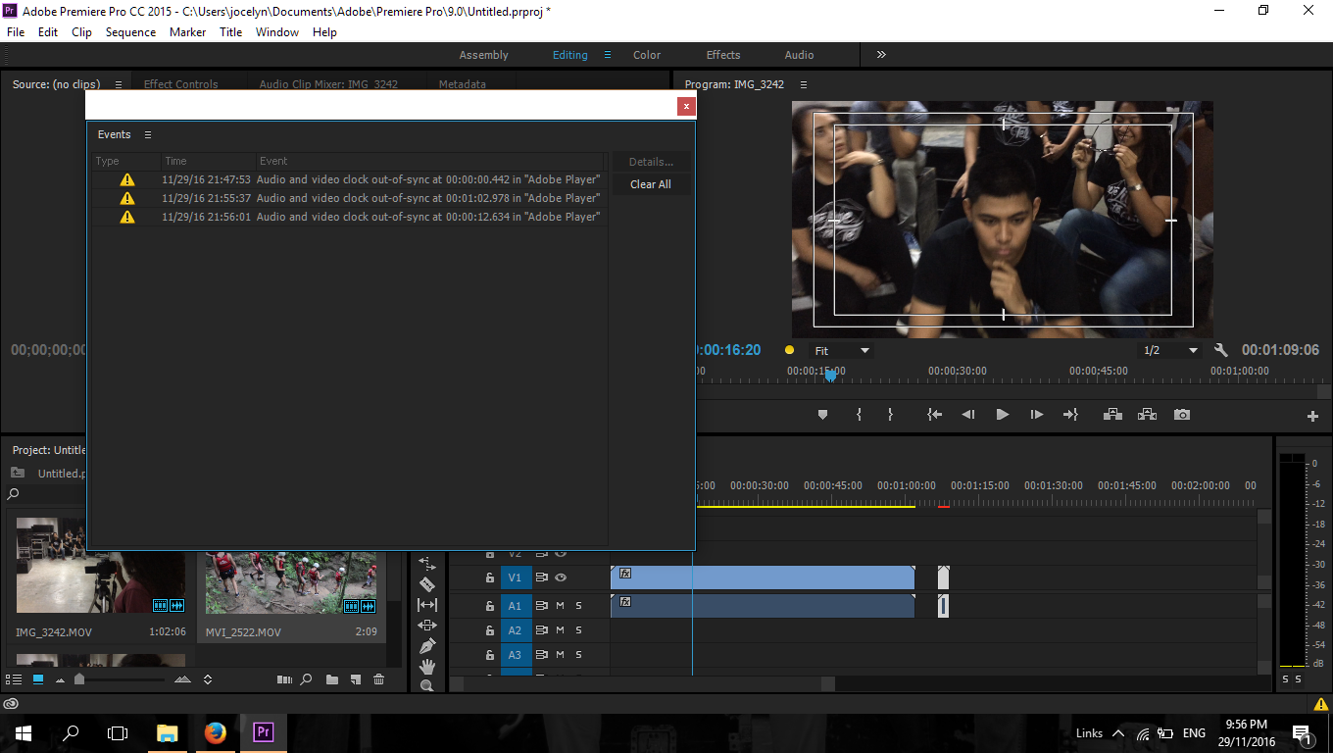Image resolution: width=1333 pixels, height=753 pixels.
Task: Select the Razor tool in the tools panel
Action: pos(427,584)
